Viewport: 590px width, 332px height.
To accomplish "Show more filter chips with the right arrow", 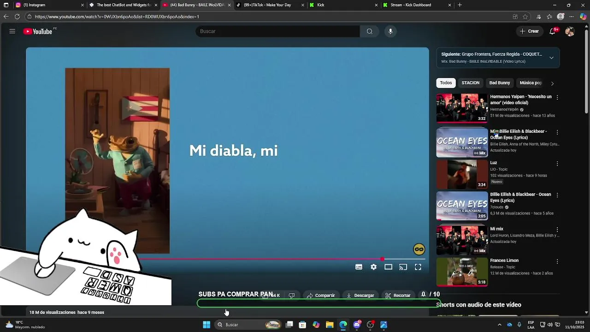I will (x=552, y=83).
